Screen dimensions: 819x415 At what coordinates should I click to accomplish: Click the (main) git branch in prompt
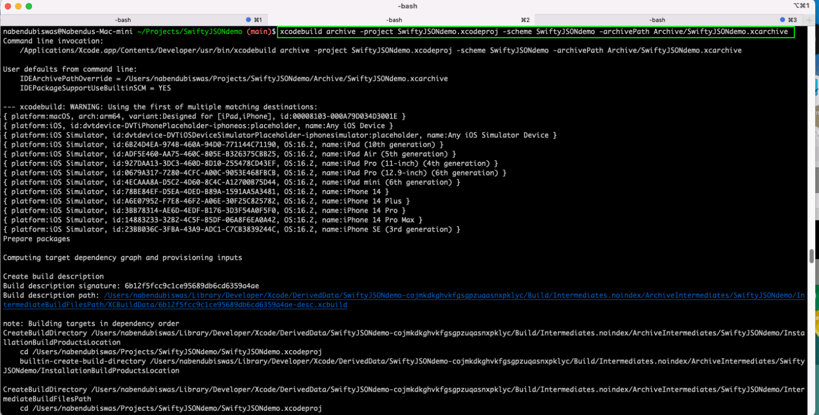259,32
